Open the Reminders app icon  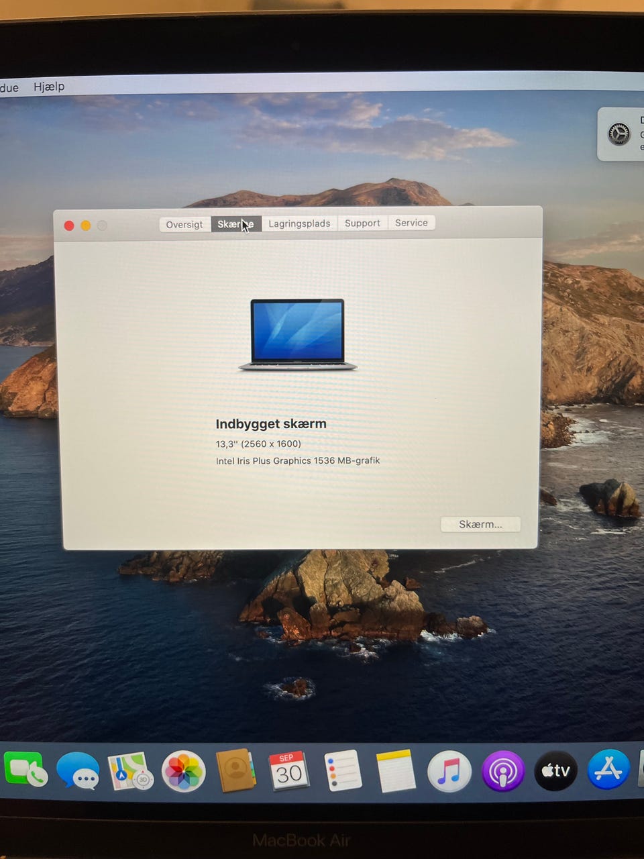[342, 771]
